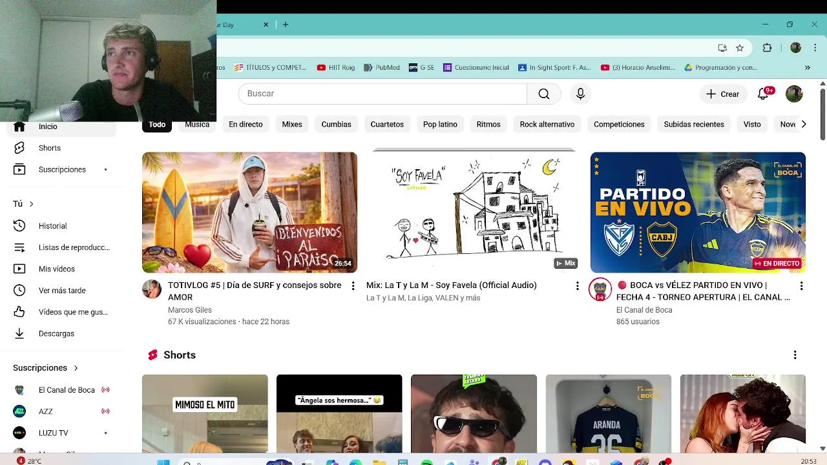Expand Suscripciones section heading
Screen dimensions: 827x465
pos(45,367)
